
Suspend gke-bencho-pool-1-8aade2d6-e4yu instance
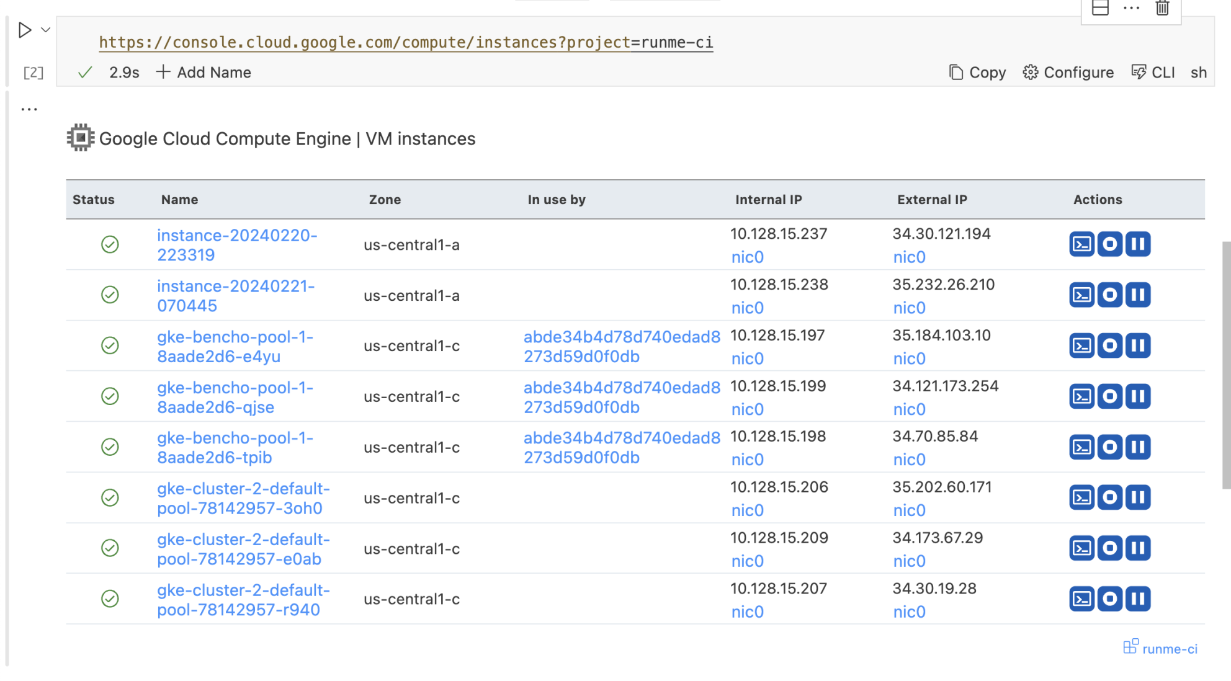[x=1138, y=345]
